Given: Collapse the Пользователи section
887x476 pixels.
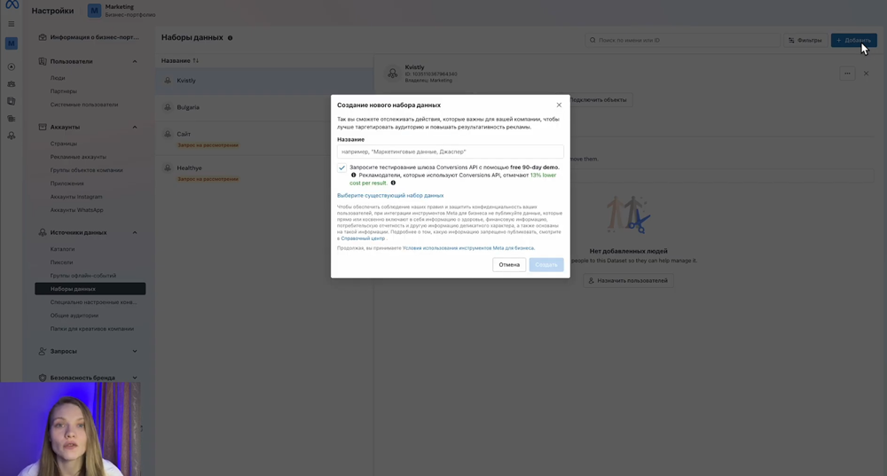Looking at the screenshot, I should pyautogui.click(x=135, y=61).
